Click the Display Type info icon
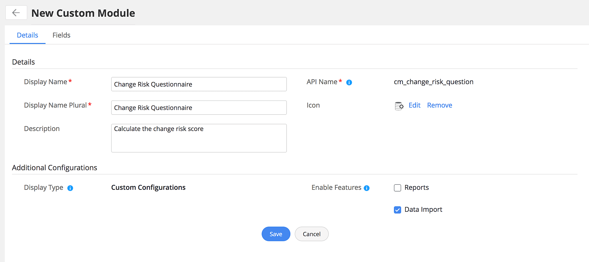The image size is (589, 262). tap(70, 188)
